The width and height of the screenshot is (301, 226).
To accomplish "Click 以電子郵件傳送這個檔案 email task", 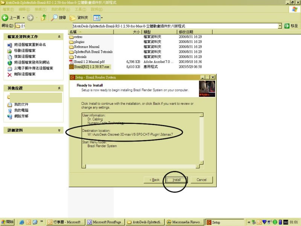I will coord(30,68).
